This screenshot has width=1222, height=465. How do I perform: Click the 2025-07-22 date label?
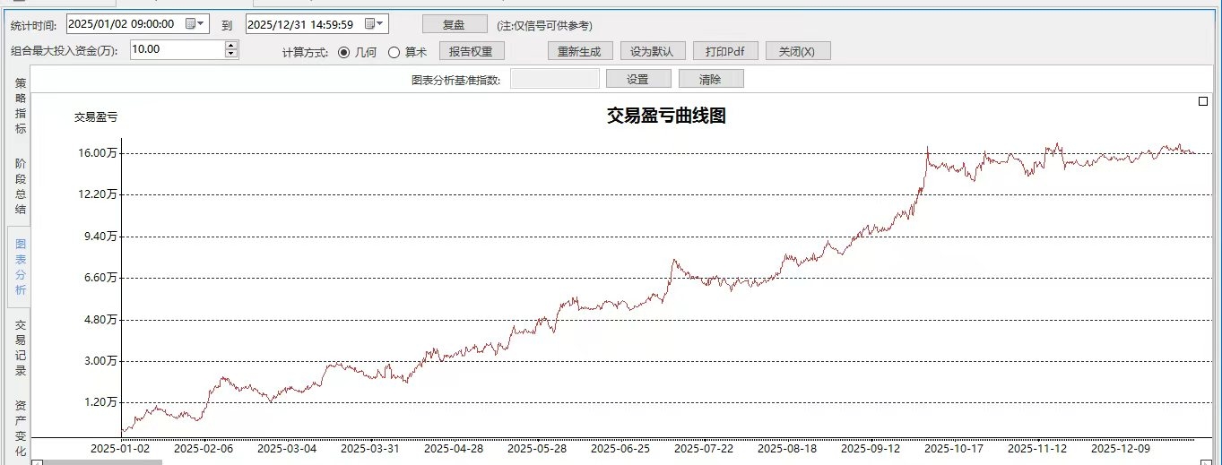pos(704,448)
